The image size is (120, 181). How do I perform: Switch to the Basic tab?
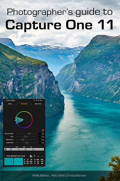(x=10, y=104)
